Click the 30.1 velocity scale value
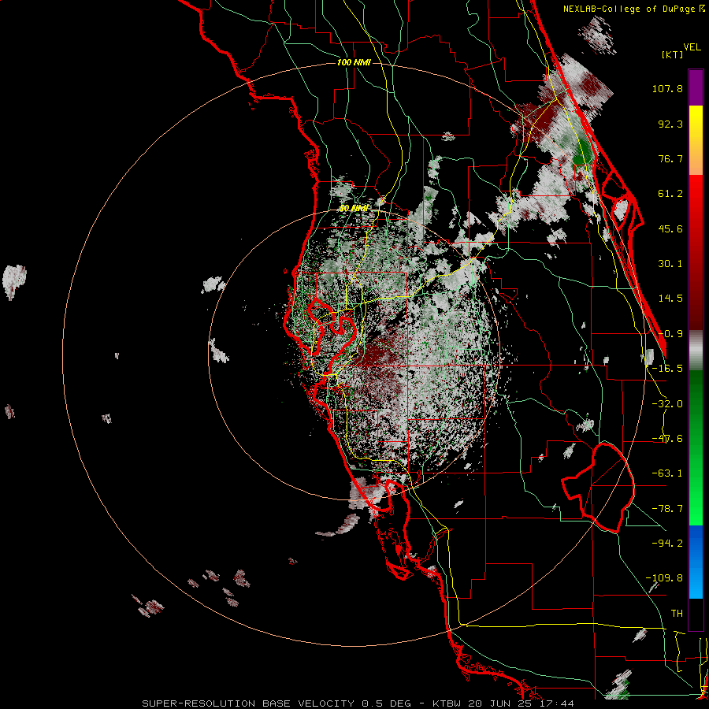The image size is (709, 709). pyautogui.click(x=670, y=264)
